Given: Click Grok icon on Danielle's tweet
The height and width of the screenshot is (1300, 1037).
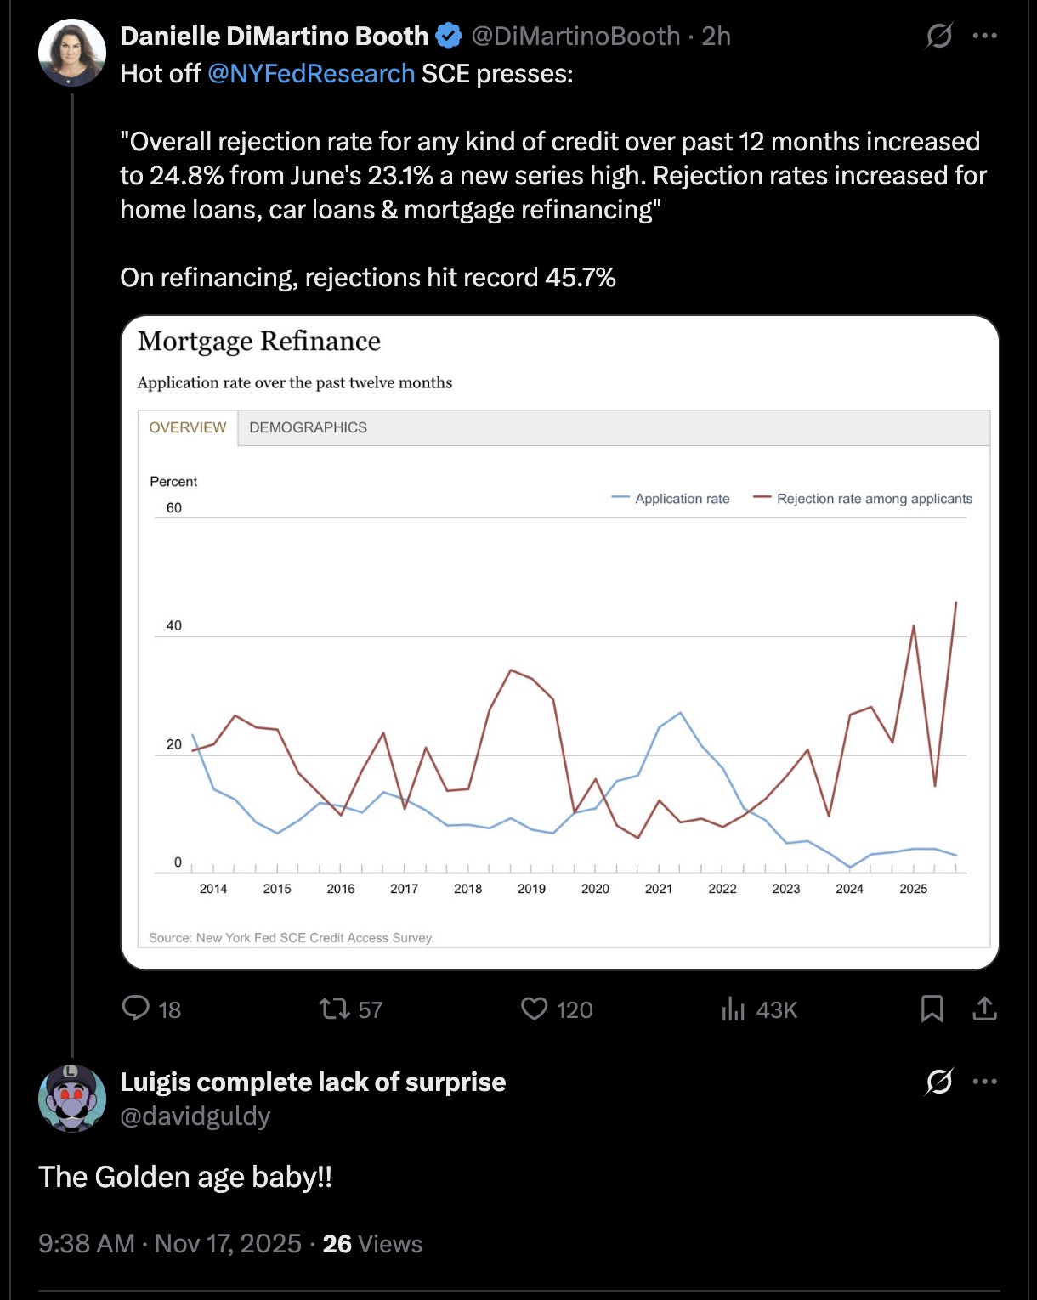Looking at the screenshot, I should 938,36.
